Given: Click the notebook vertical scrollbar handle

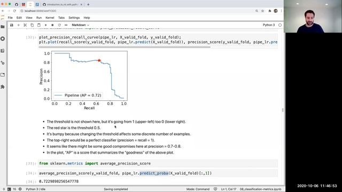Looking at the screenshot, I should click(x=283, y=110).
